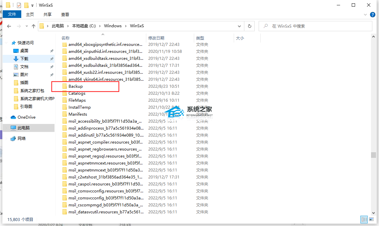
Task: Click the scrollbar up arrow
Action: [x=373, y=37]
